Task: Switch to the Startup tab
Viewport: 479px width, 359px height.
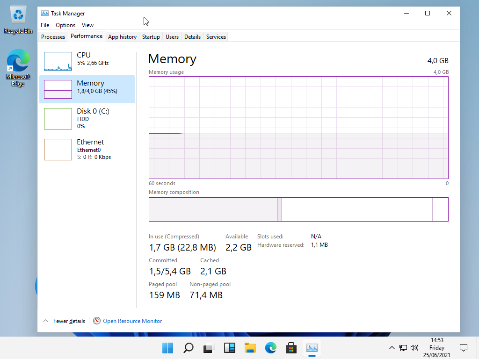Action: (x=151, y=37)
